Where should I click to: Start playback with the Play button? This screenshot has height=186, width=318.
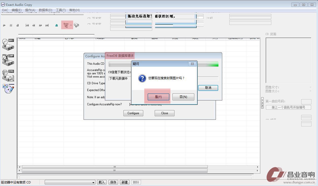(x=4, y=25)
